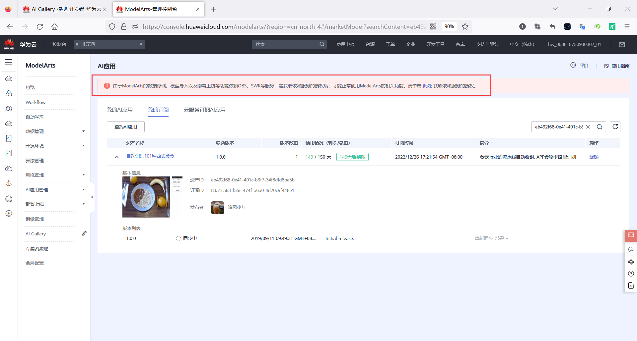The height and width of the screenshot is (341, 637).
Task: Open 总览 in the sidebar
Action: pos(30,87)
